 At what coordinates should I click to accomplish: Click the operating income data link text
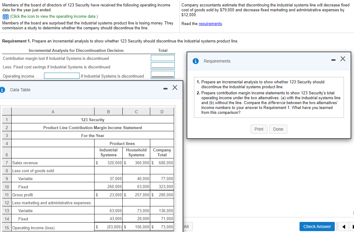click(54, 16)
